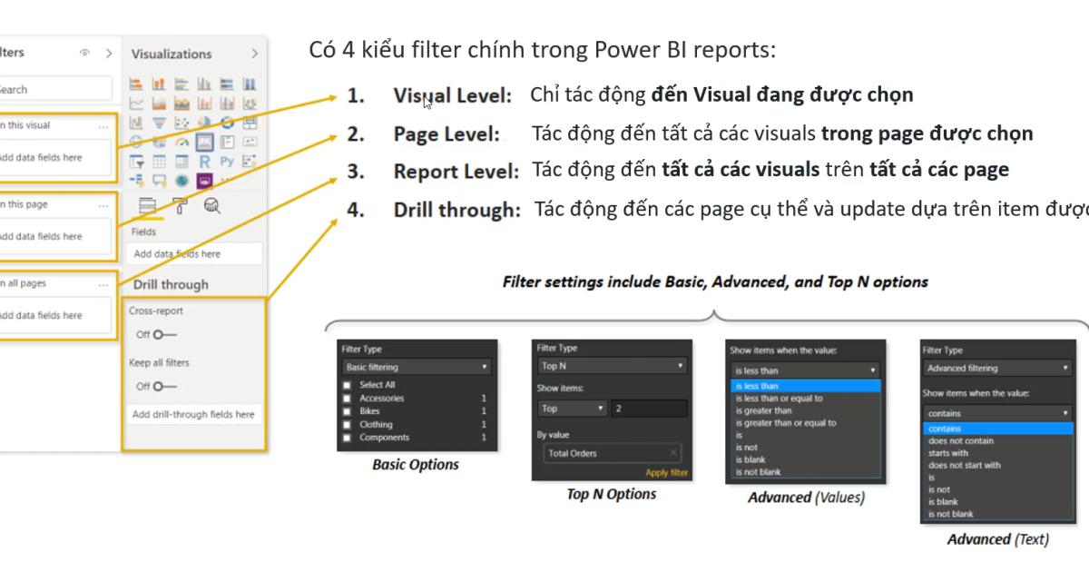Add a Multi-row card visual

(227, 142)
